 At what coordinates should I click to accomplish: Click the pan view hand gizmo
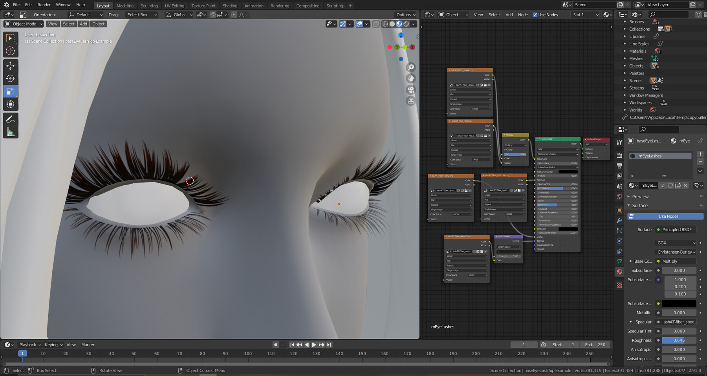click(x=411, y=78)
